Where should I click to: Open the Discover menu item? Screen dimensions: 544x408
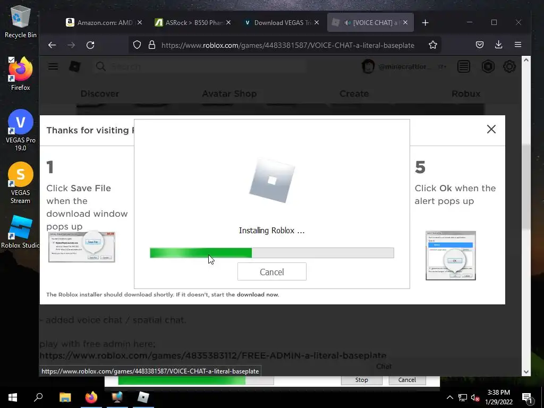(100, 93)
